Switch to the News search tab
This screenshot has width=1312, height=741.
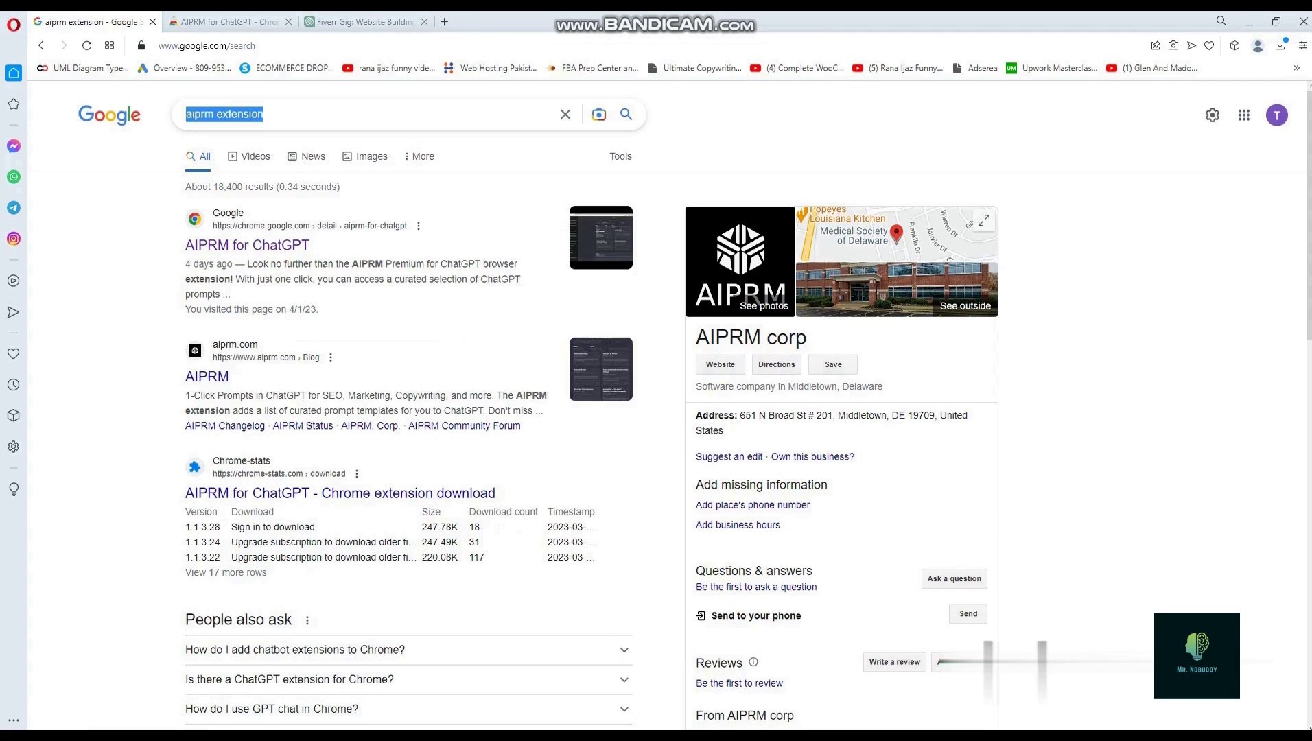pos(312,156)
